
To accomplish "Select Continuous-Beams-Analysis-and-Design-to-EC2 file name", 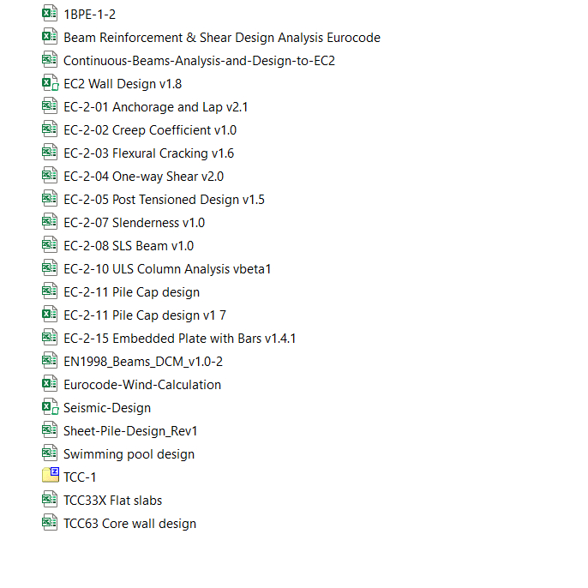I will point(199,61).
